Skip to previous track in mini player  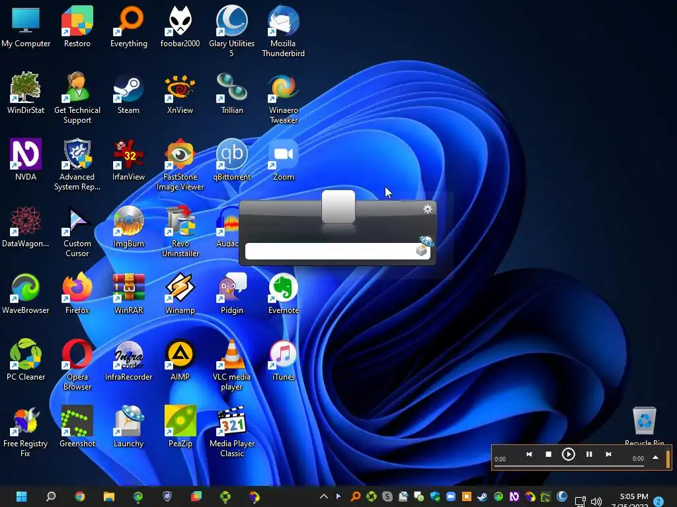pos(529,454)
